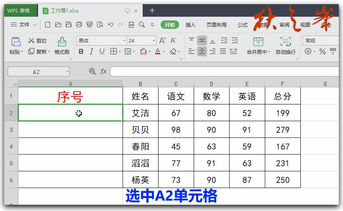This screenshot has height=211, width=343.
Task: Click the New document icon
Action: [x=47, y=25]
